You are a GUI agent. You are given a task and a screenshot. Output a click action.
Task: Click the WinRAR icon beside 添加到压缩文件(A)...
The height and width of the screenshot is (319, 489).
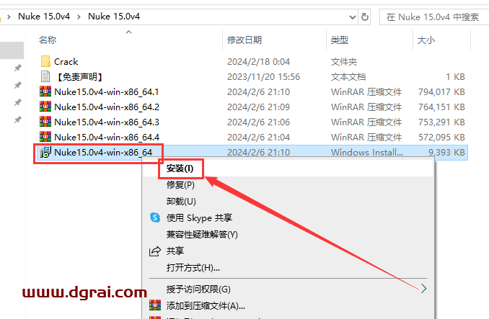[155, 305]
